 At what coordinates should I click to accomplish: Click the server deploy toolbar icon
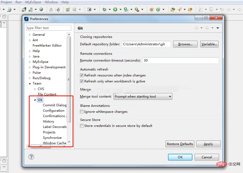click(x=24, y=9)
